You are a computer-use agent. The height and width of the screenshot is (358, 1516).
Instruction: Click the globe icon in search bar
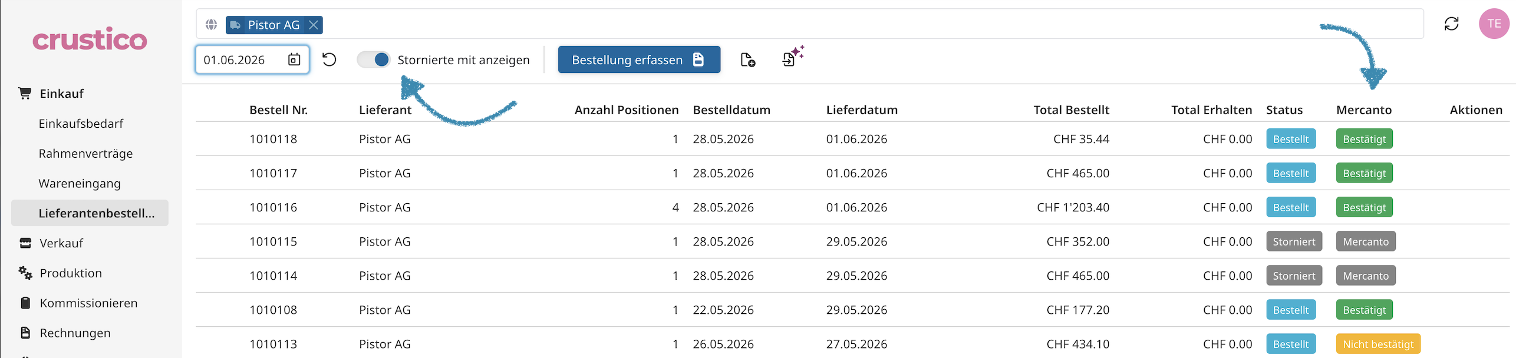coord(211,25)
